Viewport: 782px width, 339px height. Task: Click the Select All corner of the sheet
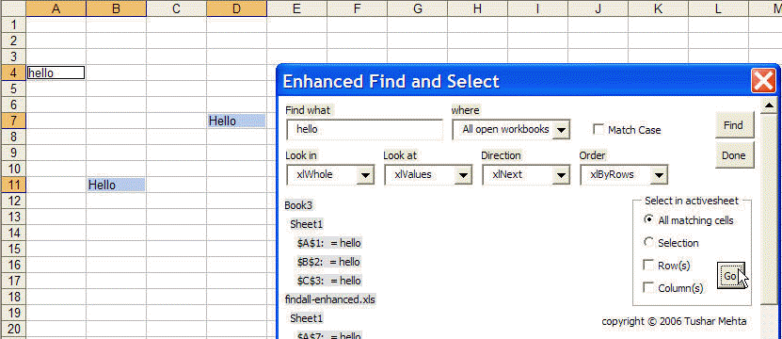13,8
